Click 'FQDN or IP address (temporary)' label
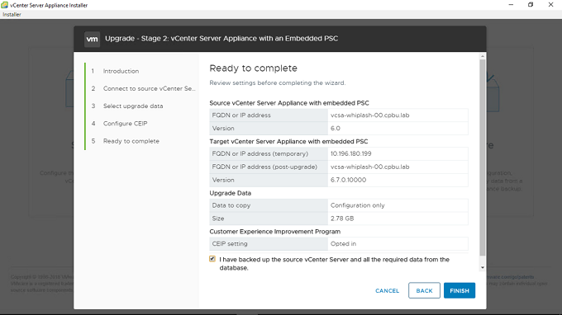This screenshot has width=562, height=315. (x=260, y=153)
